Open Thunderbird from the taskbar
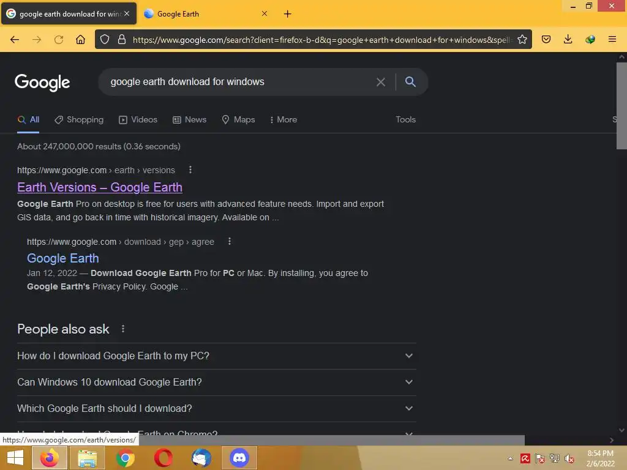 click(201, 458)
